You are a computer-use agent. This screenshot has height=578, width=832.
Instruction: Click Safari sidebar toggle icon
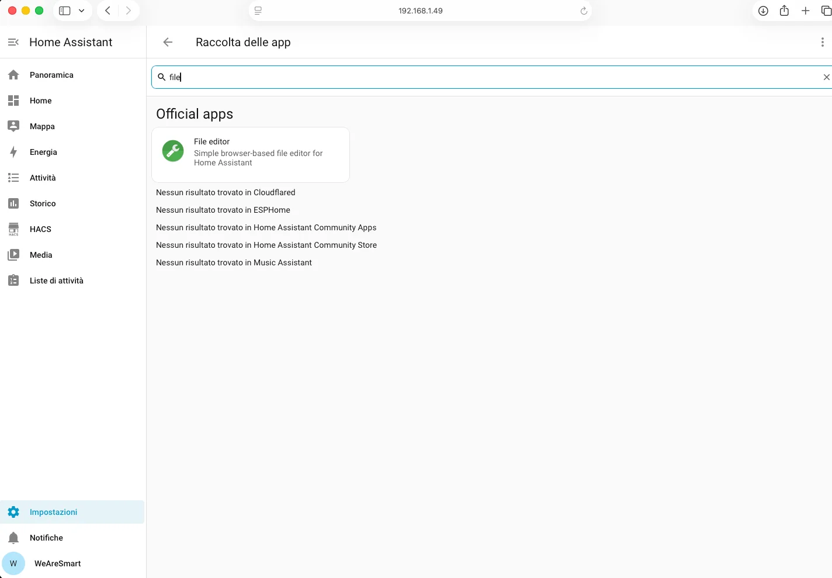[65, 11]
